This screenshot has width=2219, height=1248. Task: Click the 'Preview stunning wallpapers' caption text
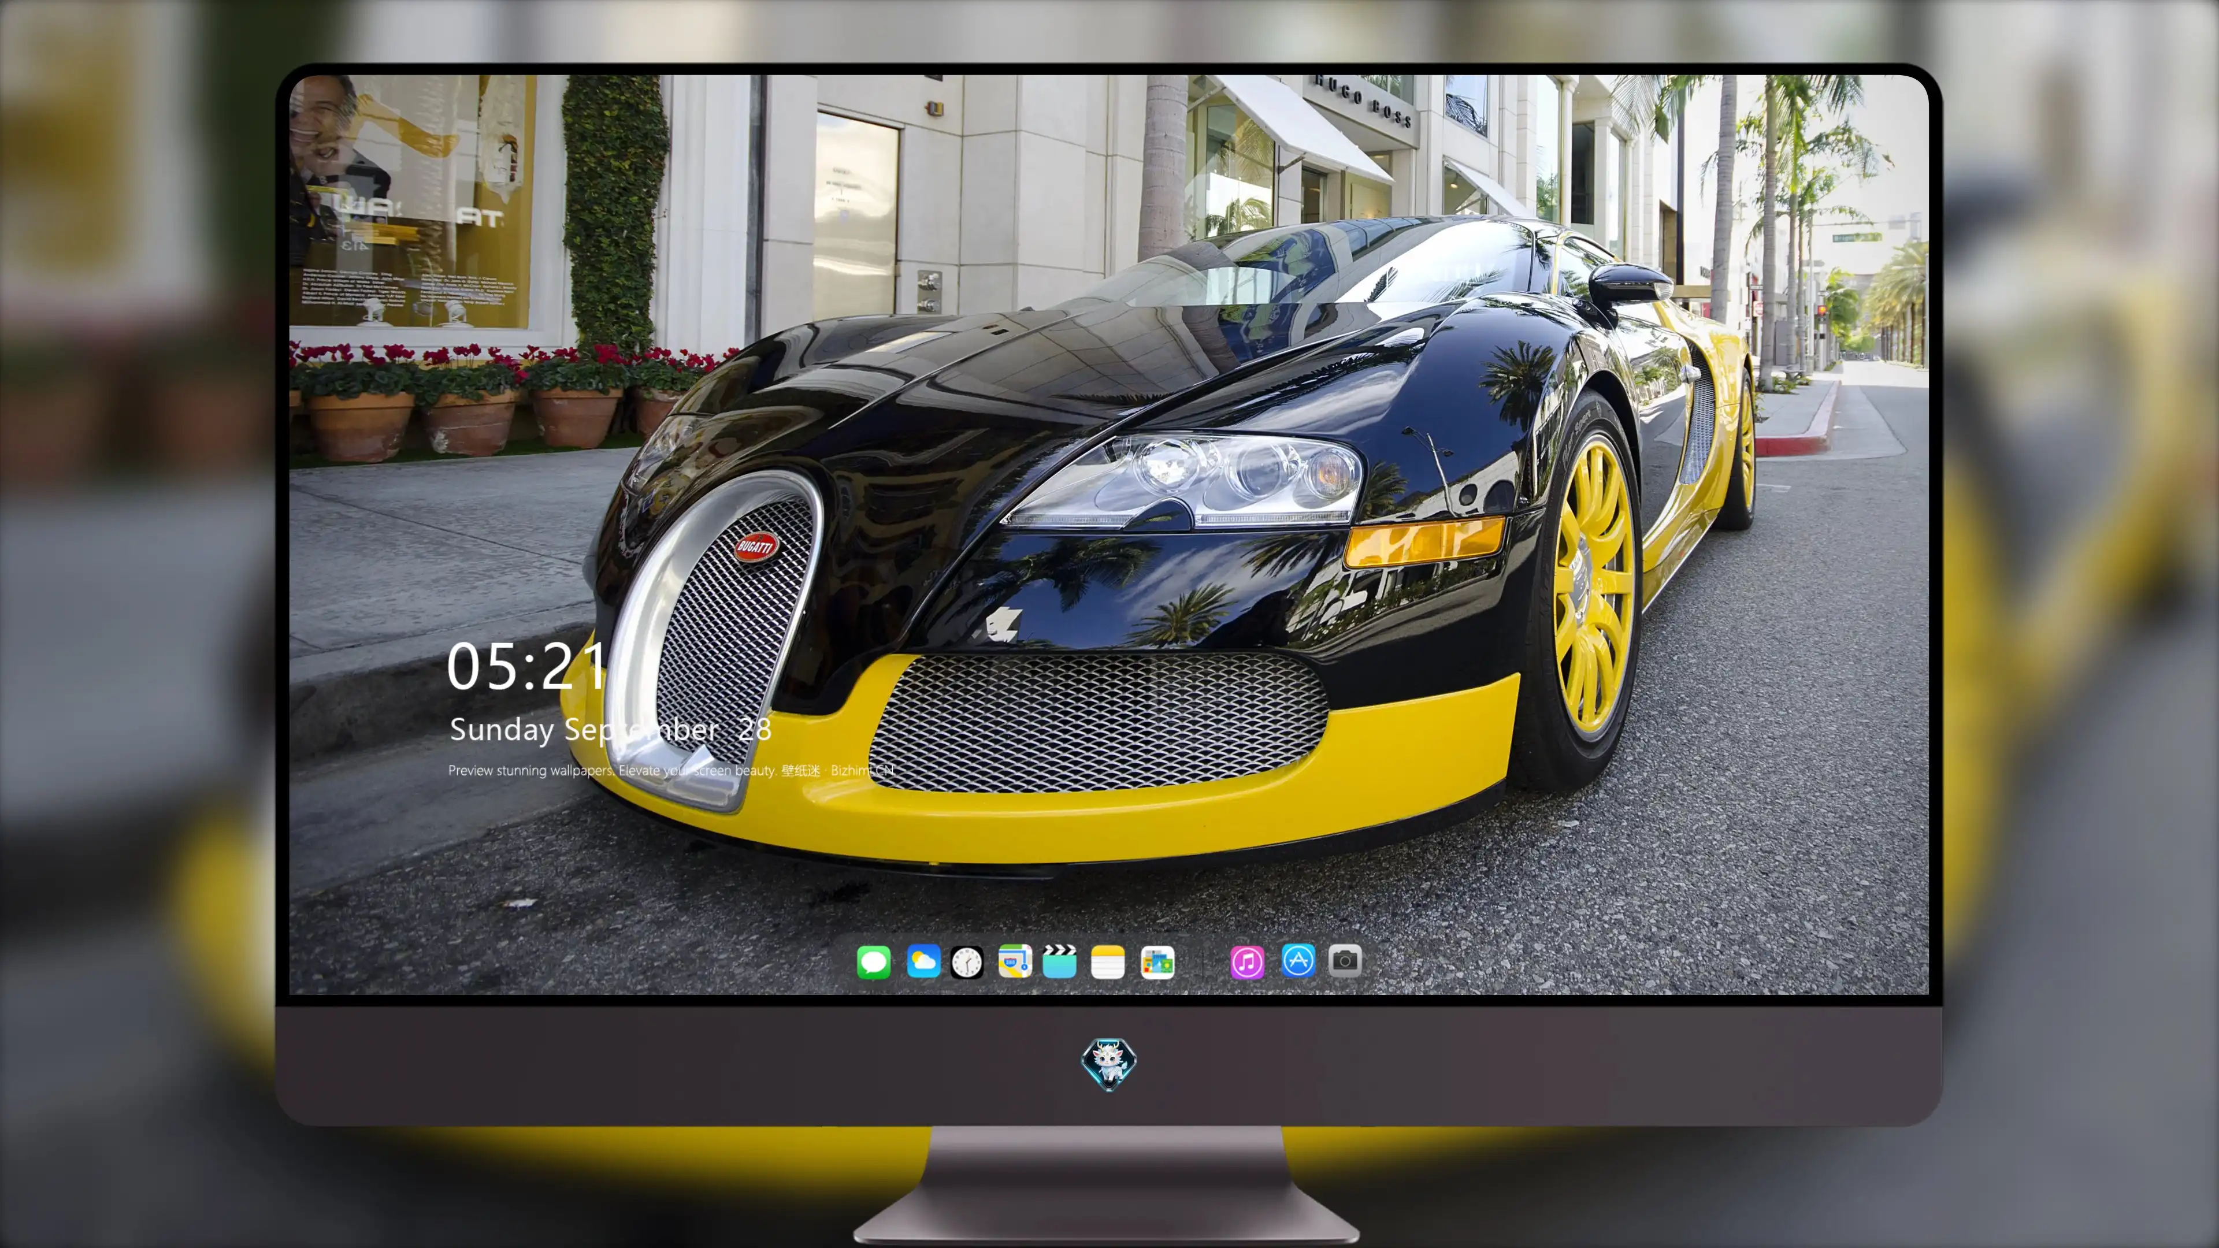coord(671,770)
